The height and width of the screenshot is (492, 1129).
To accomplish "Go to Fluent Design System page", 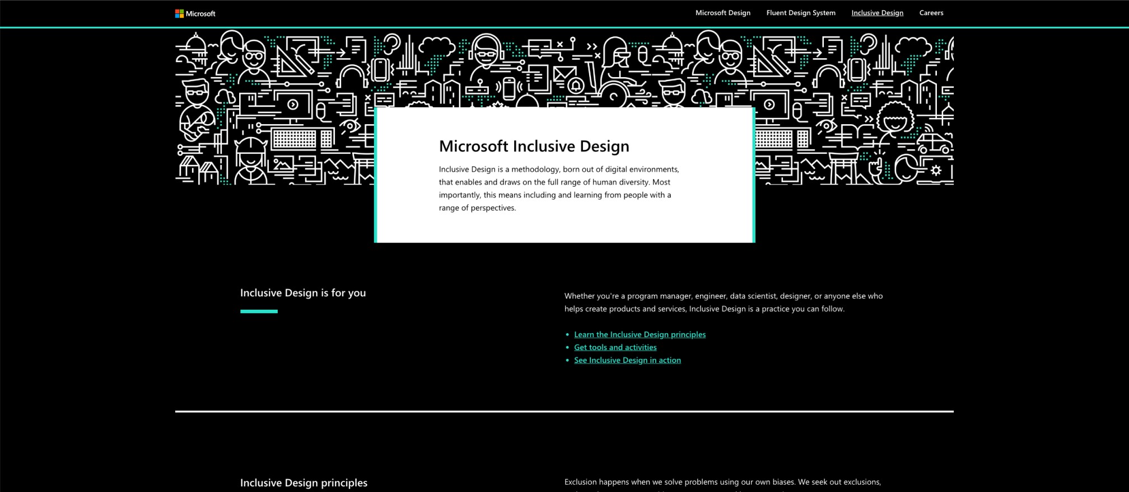I will [801, 13].
